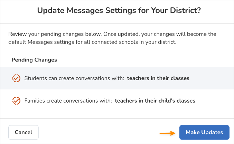Click the bold "teachers in their classes" value
The height and width of the screenshot is (144, 234).
pyautogui.click(x=158, y=78)
